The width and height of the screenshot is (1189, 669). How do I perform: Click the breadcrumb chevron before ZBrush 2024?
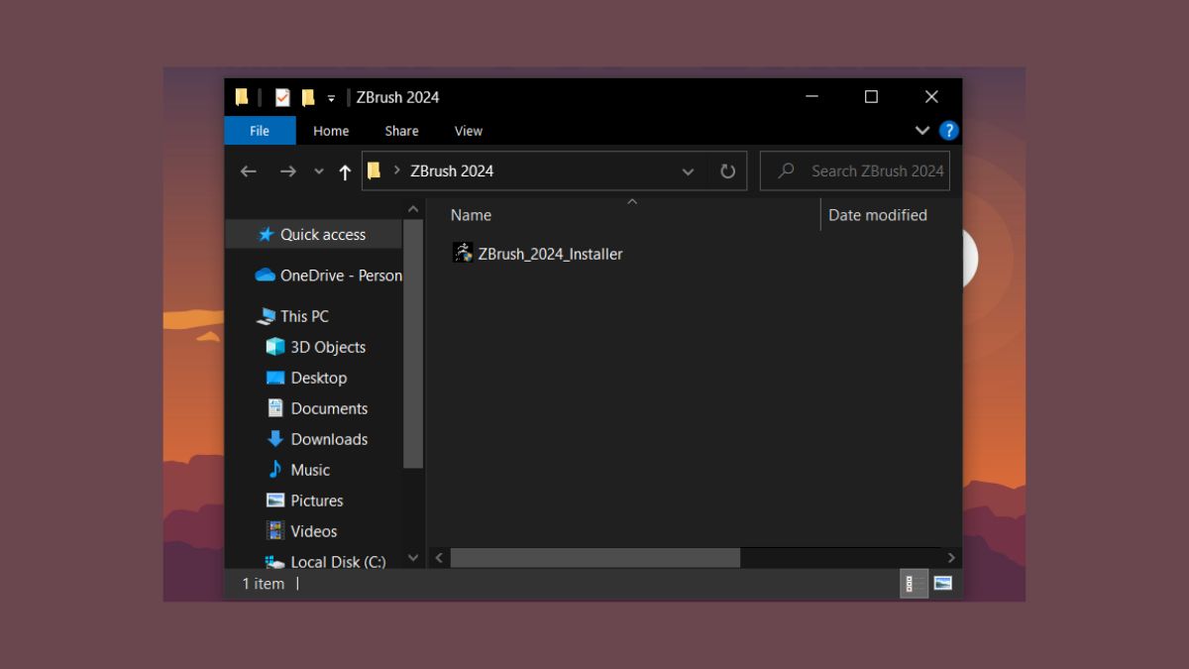(398, 170)
